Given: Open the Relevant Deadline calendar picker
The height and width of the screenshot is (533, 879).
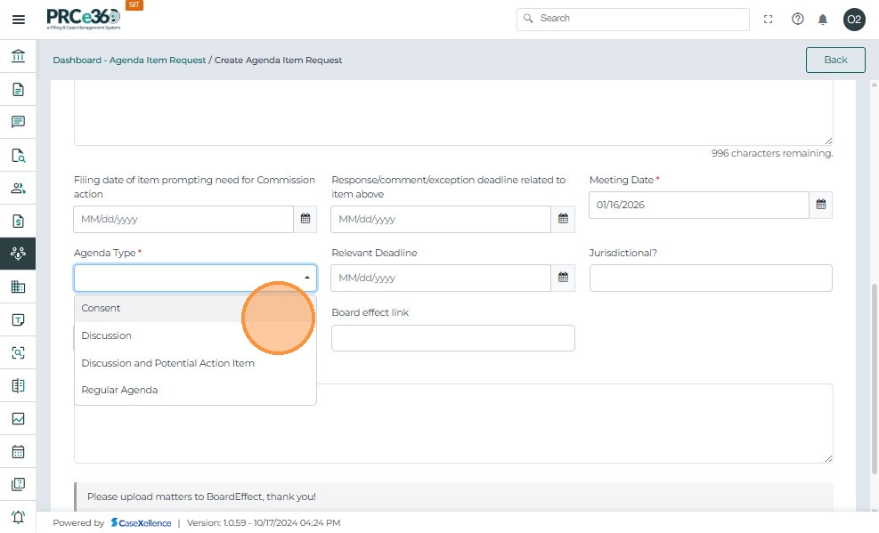Looking at the screenshot, I should (563, 278).
